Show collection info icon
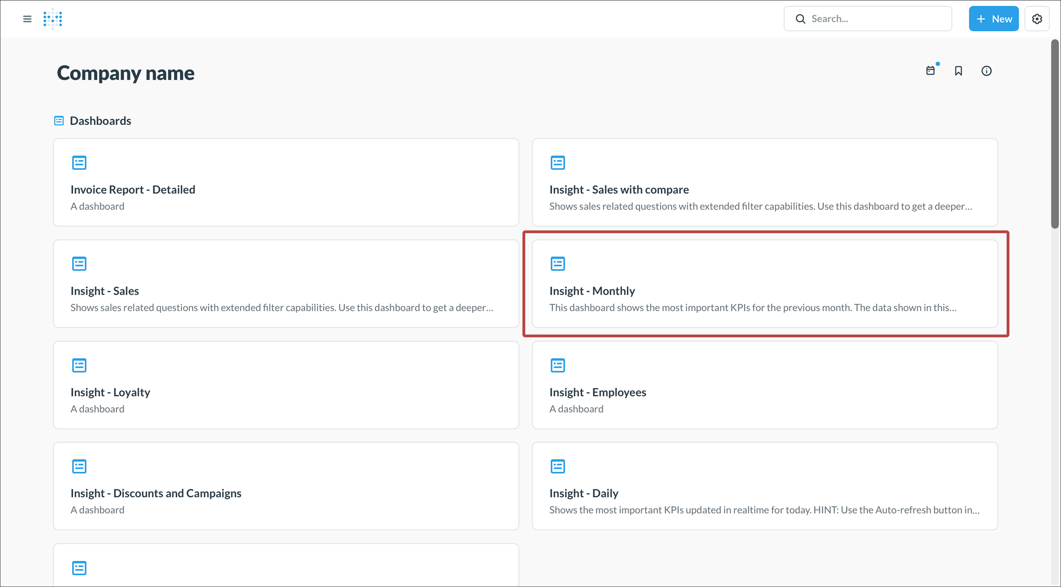Screen dimensions: 1061x587 tap(987, 71)
